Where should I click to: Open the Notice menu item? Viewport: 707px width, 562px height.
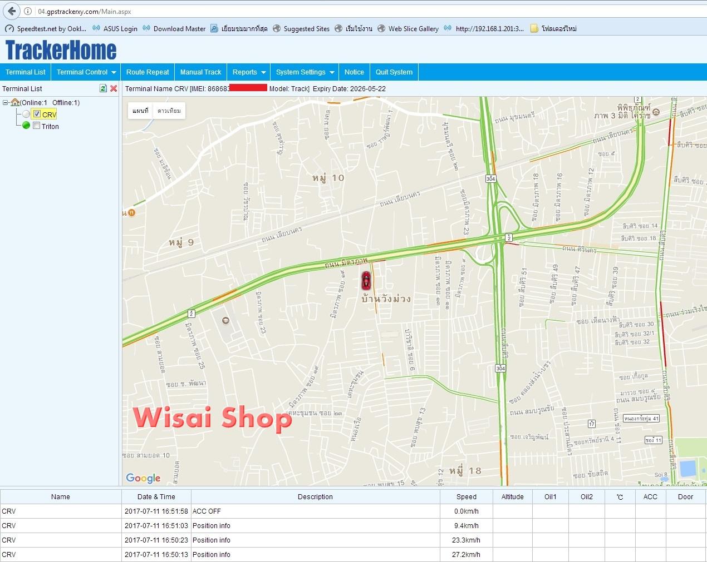(354, 72)
